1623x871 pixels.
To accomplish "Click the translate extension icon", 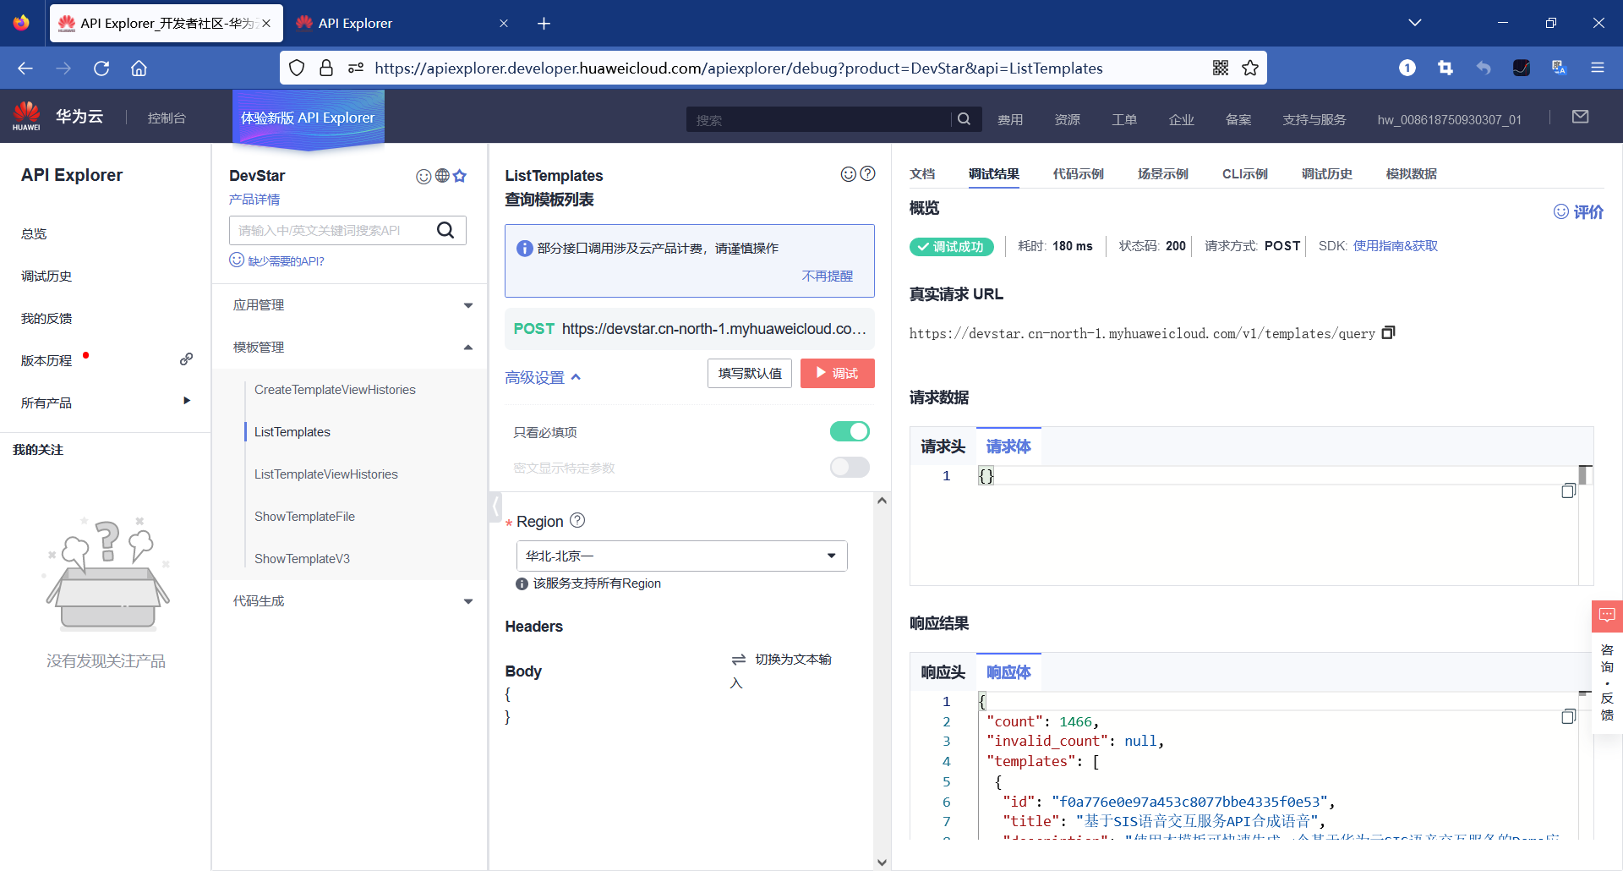I will tap(1559, 68).
